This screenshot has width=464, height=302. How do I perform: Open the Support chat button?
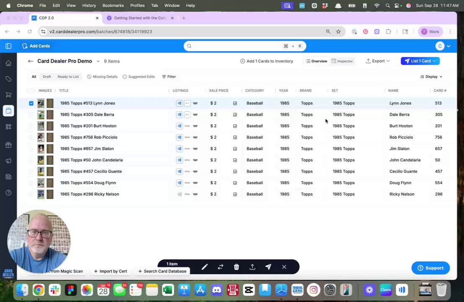click(x=430, y=268)
